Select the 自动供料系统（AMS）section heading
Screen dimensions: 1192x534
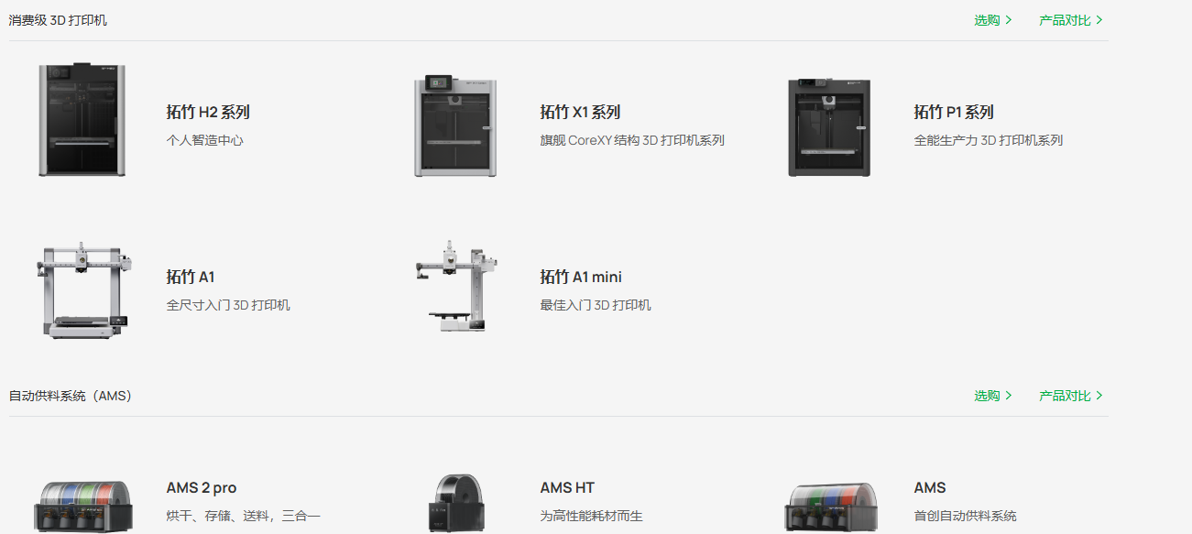pos(72,396)
